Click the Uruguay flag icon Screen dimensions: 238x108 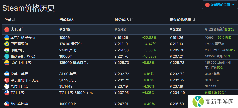[x=7, y=86]
